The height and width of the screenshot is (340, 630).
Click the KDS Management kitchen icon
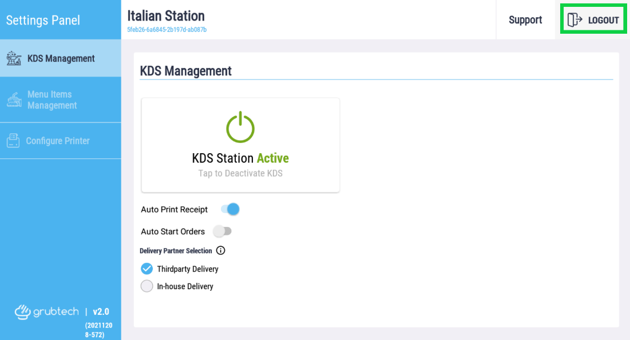click(14, 59)
